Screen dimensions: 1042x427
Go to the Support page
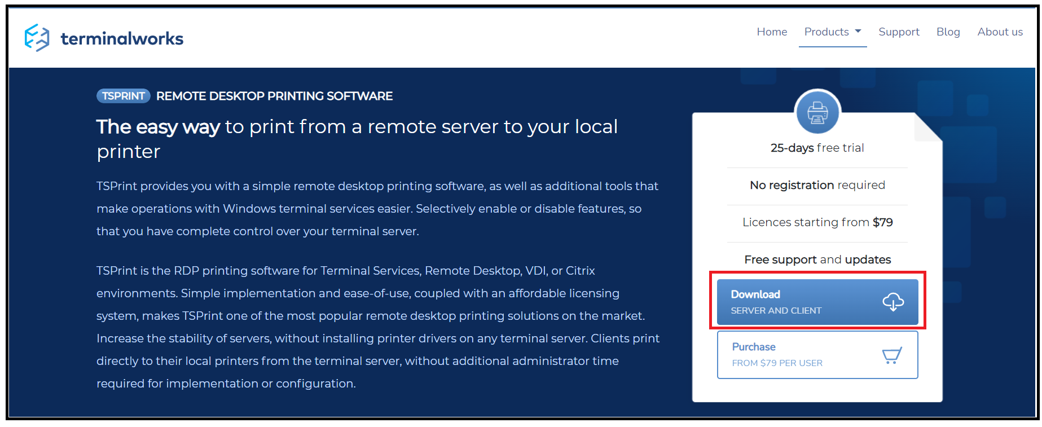[899, 32]
